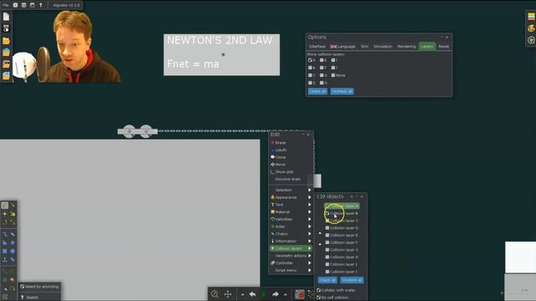Expand the Geometry actions submenu

tap(291, 256)
